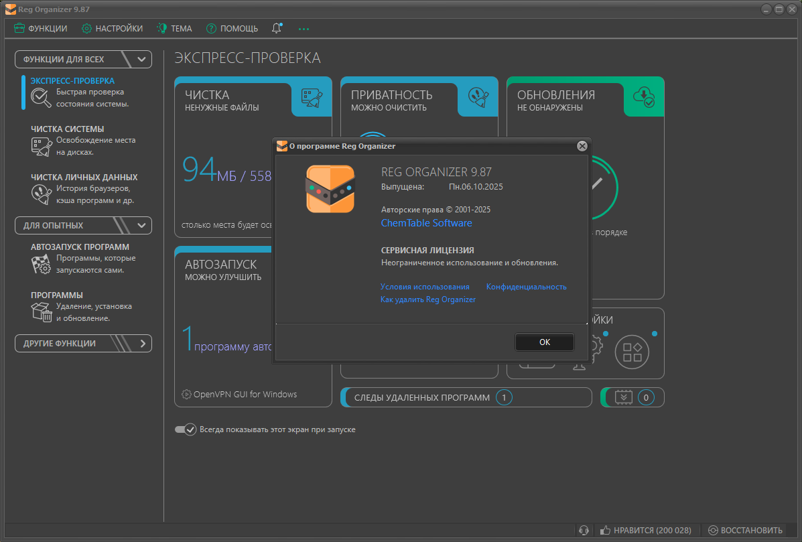The width and height of the screenshot is (802, 542).
Task: Collapse the ФУНКЦИИ ДЛЯ ВСЕХ section
Action: pos(141,59)
